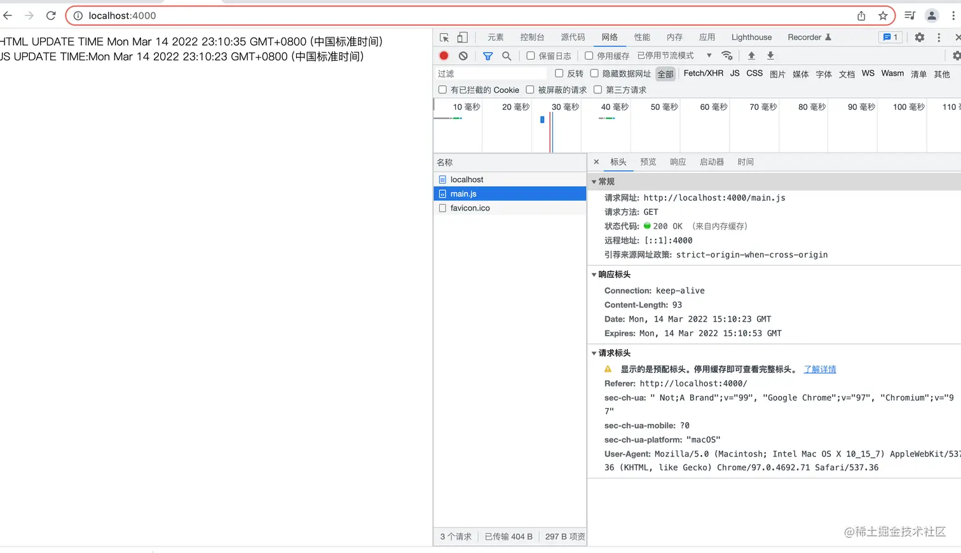The height and width of the screenshot is (553, 961).
Task: Stop network recording with red record button
Action: point(444,56)
